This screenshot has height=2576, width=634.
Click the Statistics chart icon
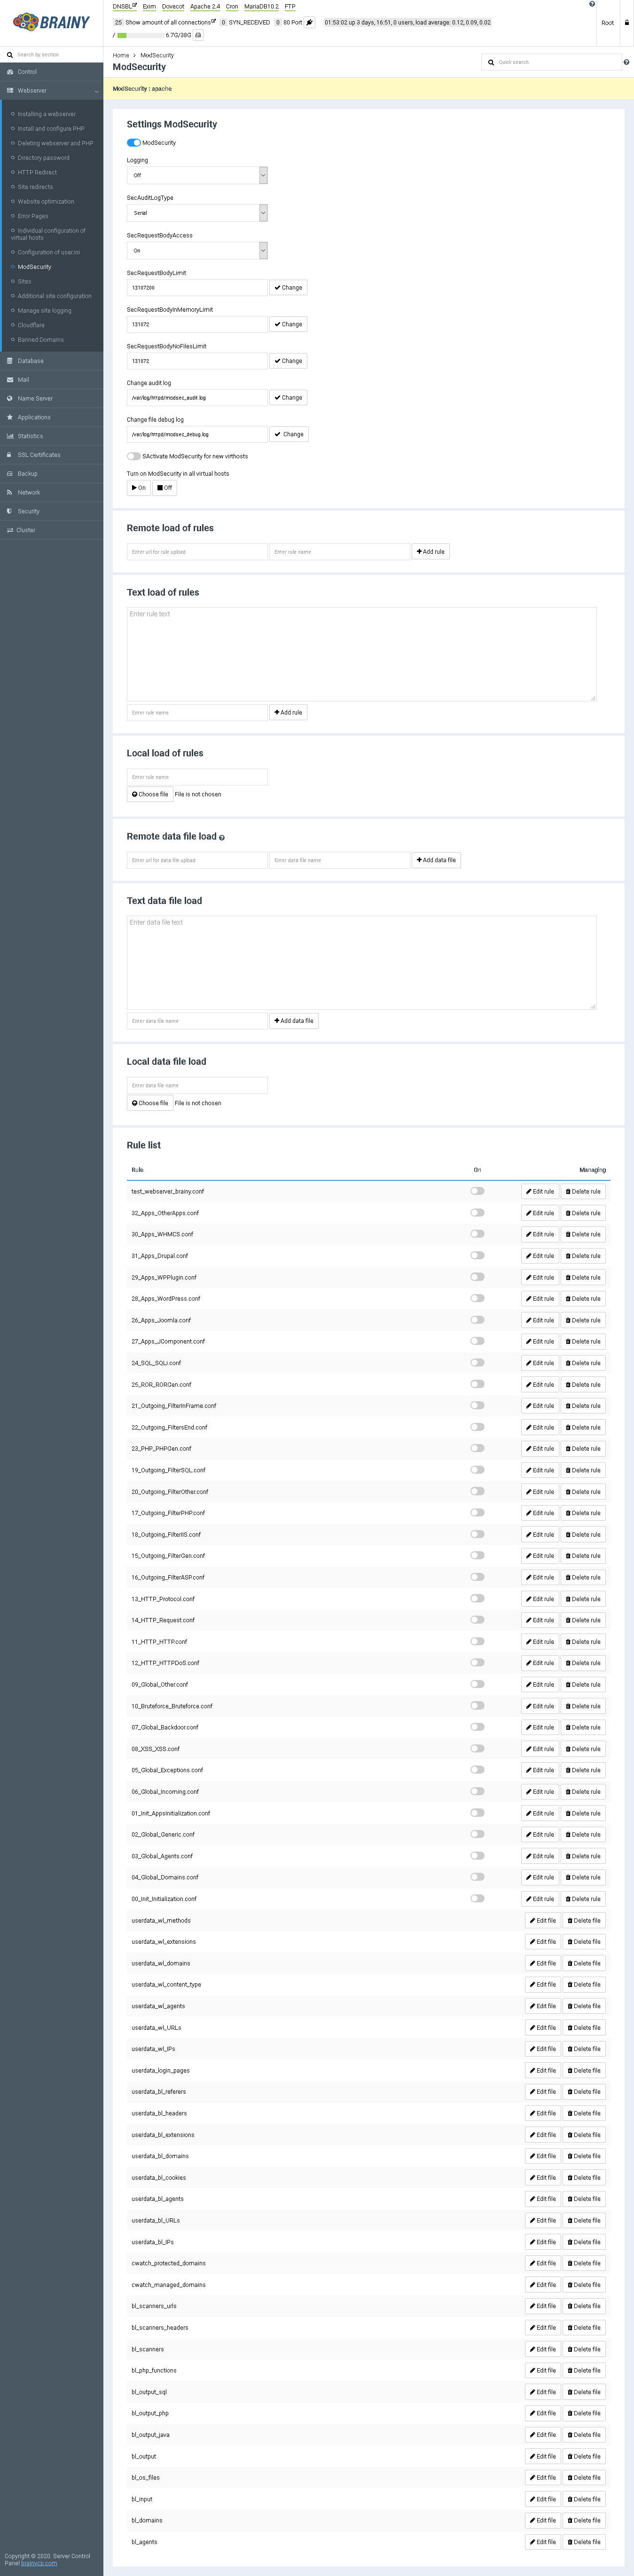pos(10,436)
